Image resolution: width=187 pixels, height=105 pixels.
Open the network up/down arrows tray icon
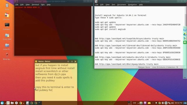click(x=169, y=103)
